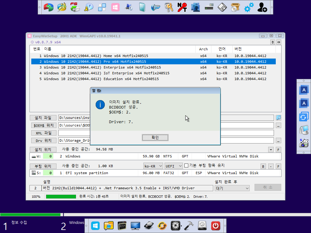Click the blue gears icon in top dock
Viewport: 311px width, 233px height.
(x=249, y=7)
